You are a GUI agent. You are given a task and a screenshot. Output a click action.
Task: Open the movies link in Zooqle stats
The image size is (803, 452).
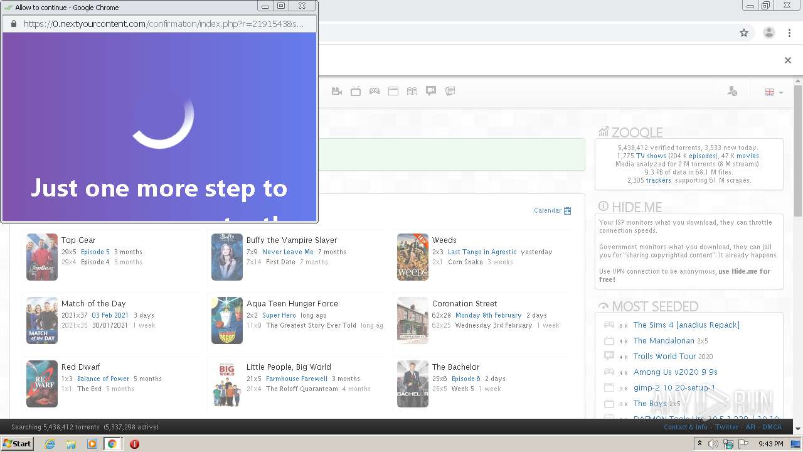748,156
